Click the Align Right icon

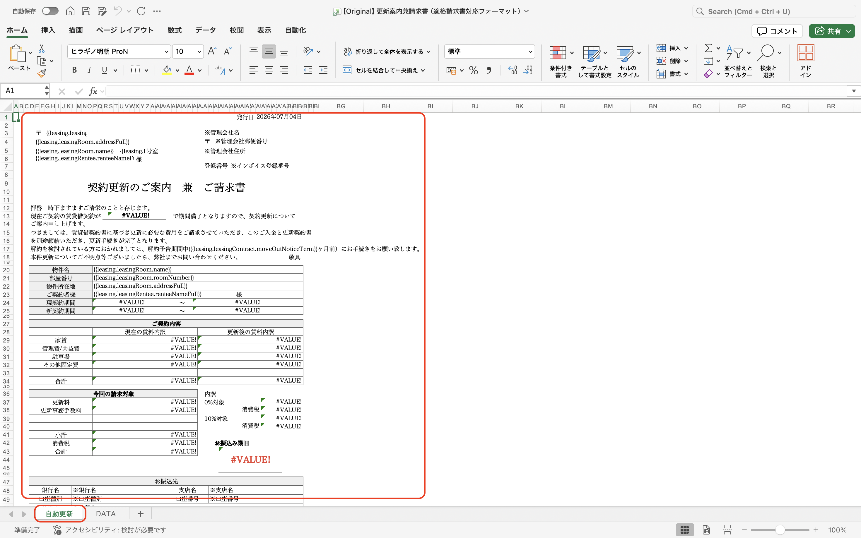coord(284,70)
